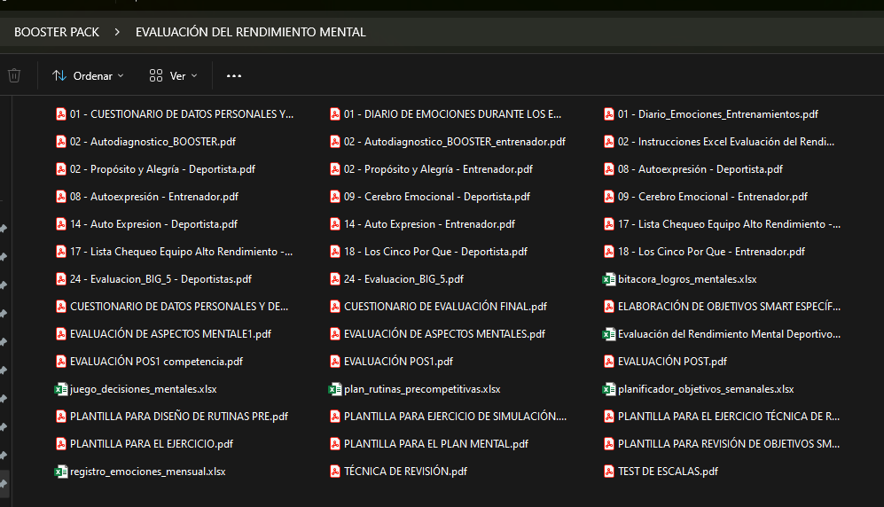Click PDF icon of 01 - Diario_Emociones_Entrenamientos.pdf
884x507 pixels.
[609, 113]
